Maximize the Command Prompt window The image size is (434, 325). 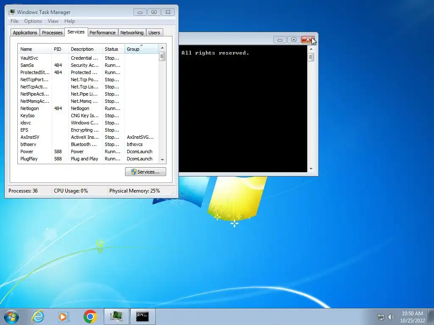(x=294, y=40)
